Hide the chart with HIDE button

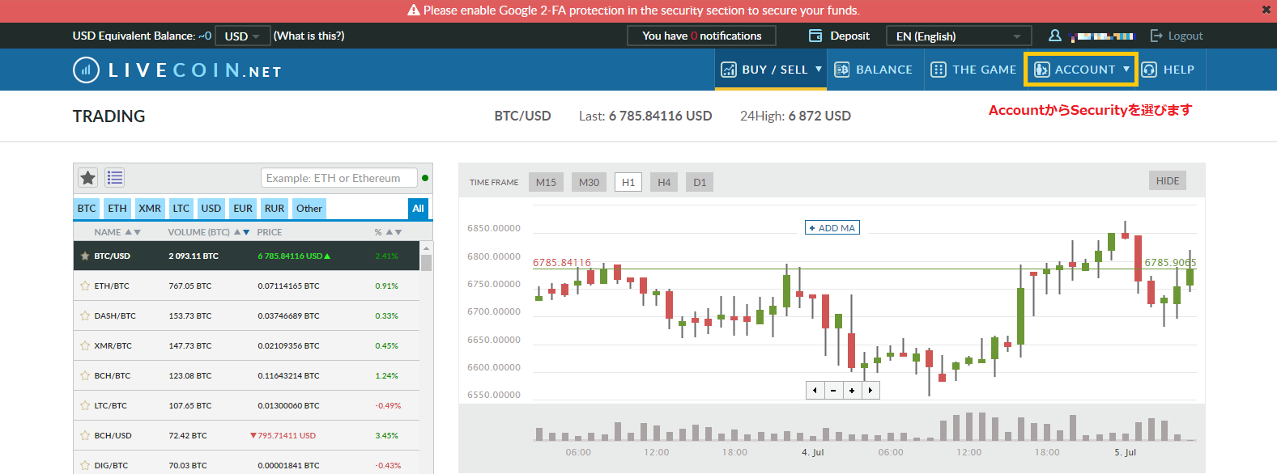point(1168,180)
